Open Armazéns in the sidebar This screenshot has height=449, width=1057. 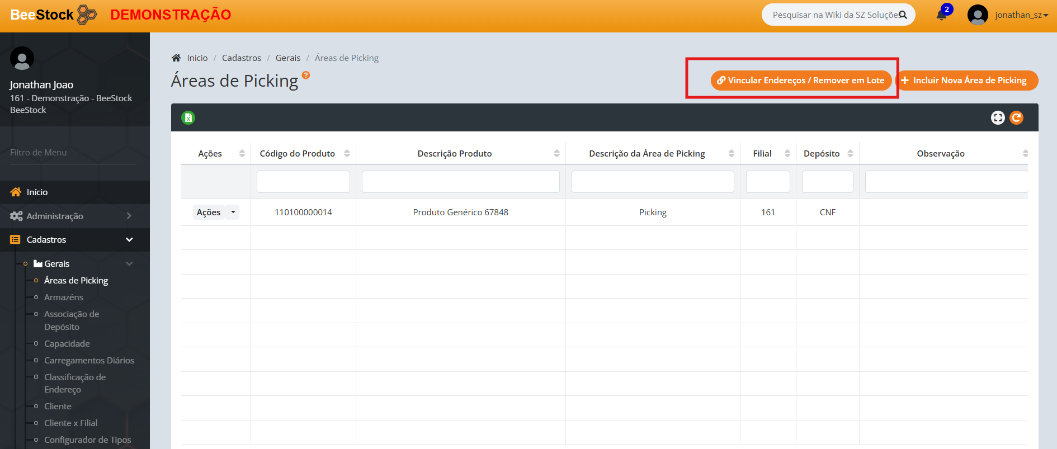coord(64,297)
